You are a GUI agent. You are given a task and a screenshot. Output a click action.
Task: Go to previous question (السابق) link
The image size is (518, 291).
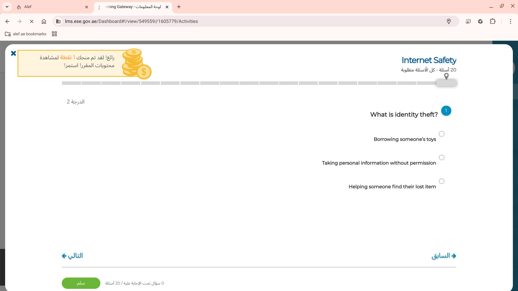444,256
